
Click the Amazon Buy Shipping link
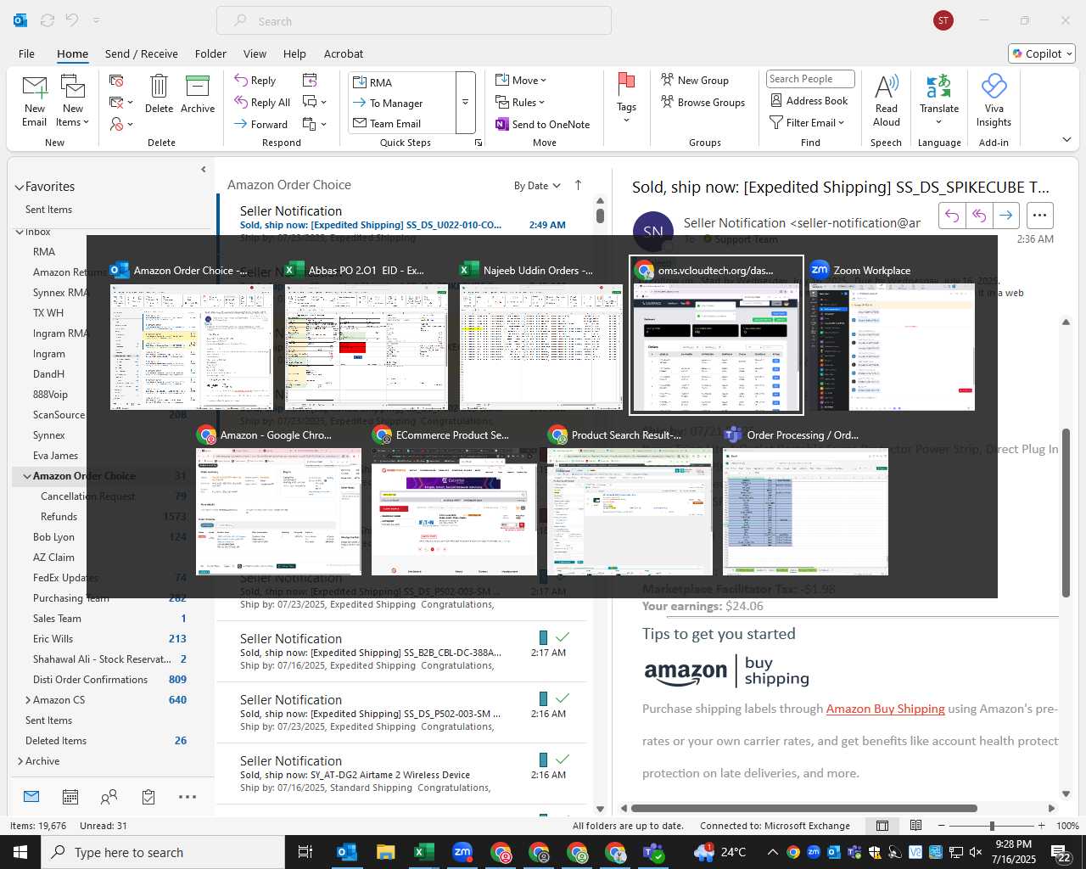tap(885, 709)
